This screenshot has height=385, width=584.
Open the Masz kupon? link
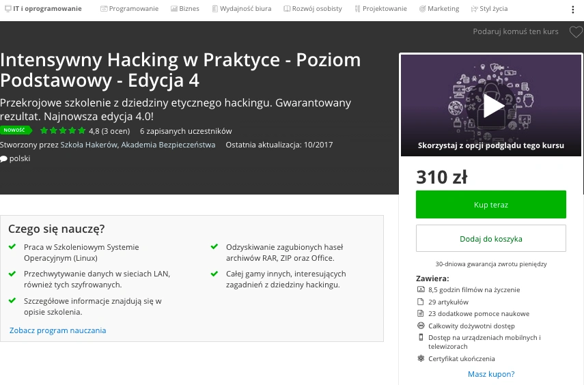(x=491, y=374)
